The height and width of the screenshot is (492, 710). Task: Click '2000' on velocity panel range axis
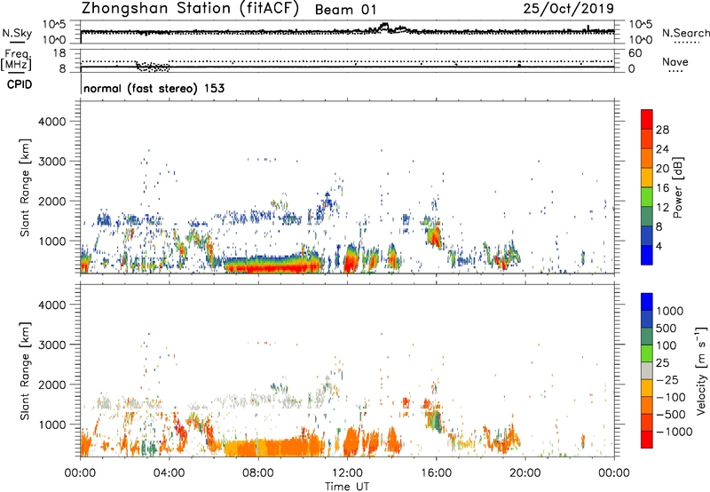(x=52, y=385)
